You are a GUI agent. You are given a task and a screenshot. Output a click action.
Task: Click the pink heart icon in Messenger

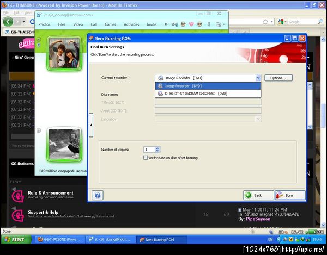[191, 24]
